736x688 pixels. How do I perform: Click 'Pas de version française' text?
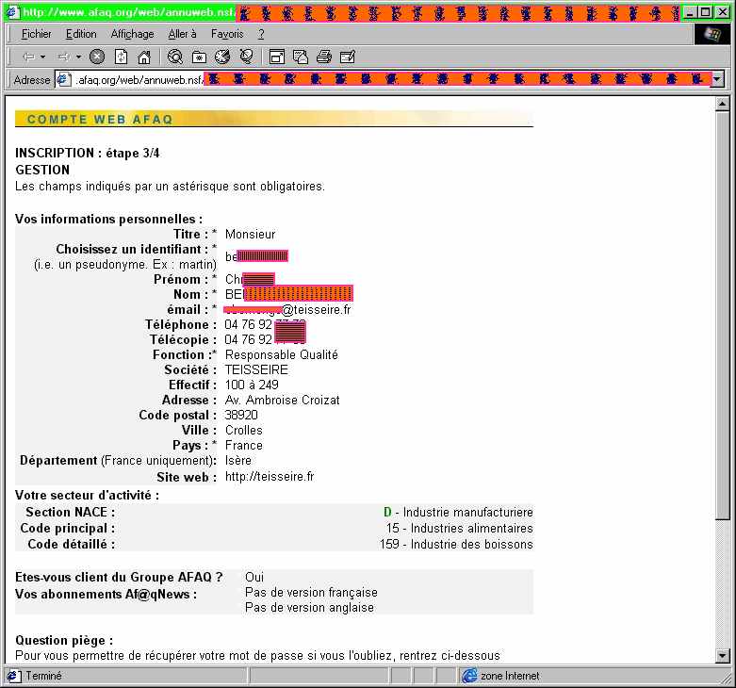point(311,592)
